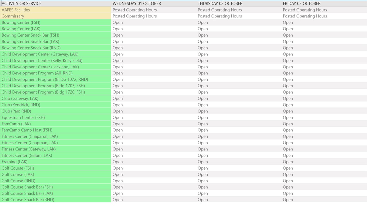Select the AAFES Facilities row label
Screen dimensions: 367x206
[x=16, y=10]
